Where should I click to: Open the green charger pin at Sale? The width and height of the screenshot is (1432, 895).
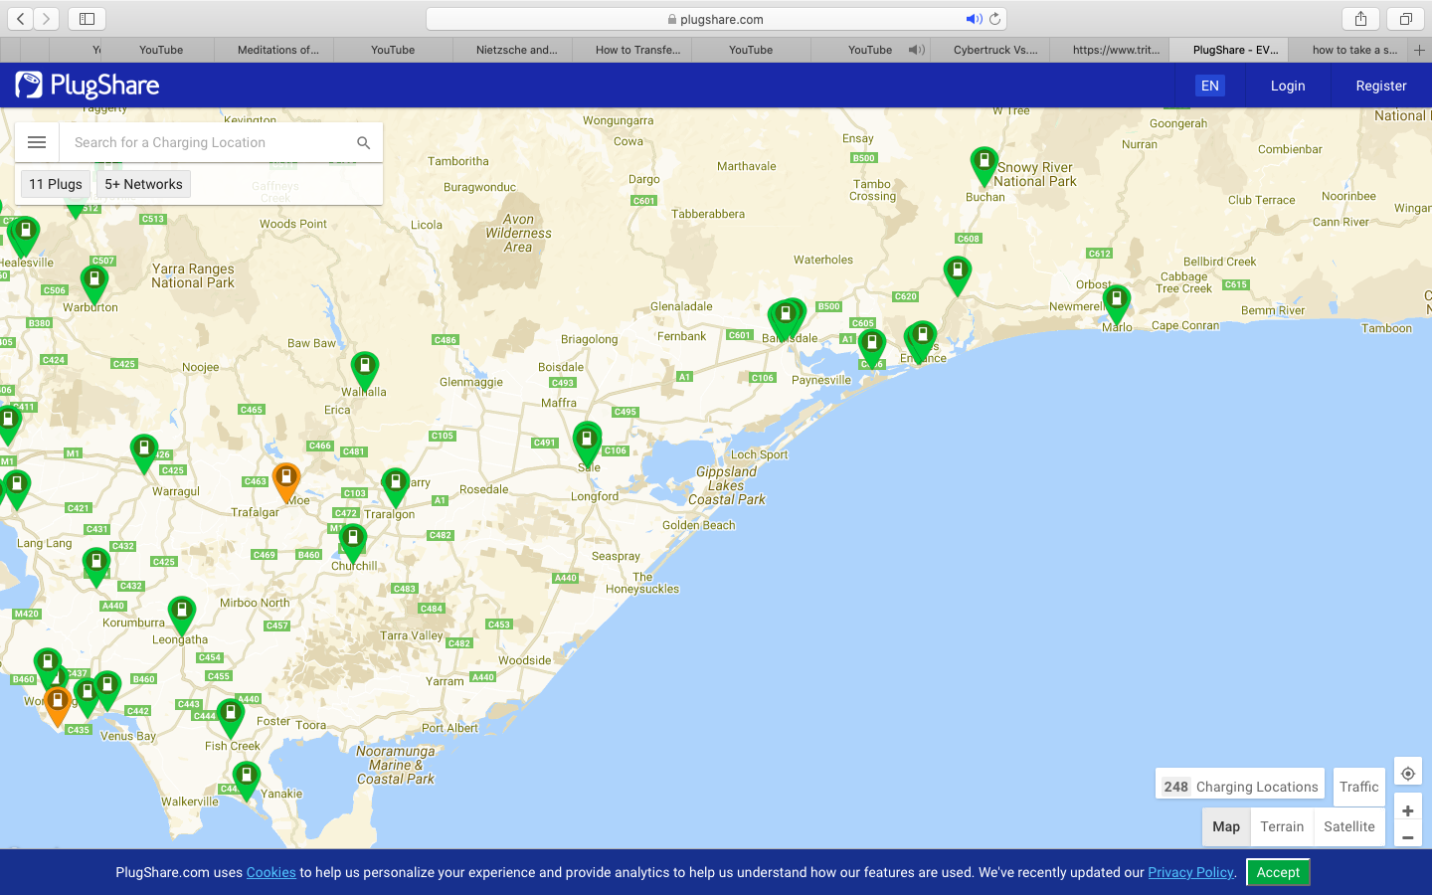tap(587, 443)
